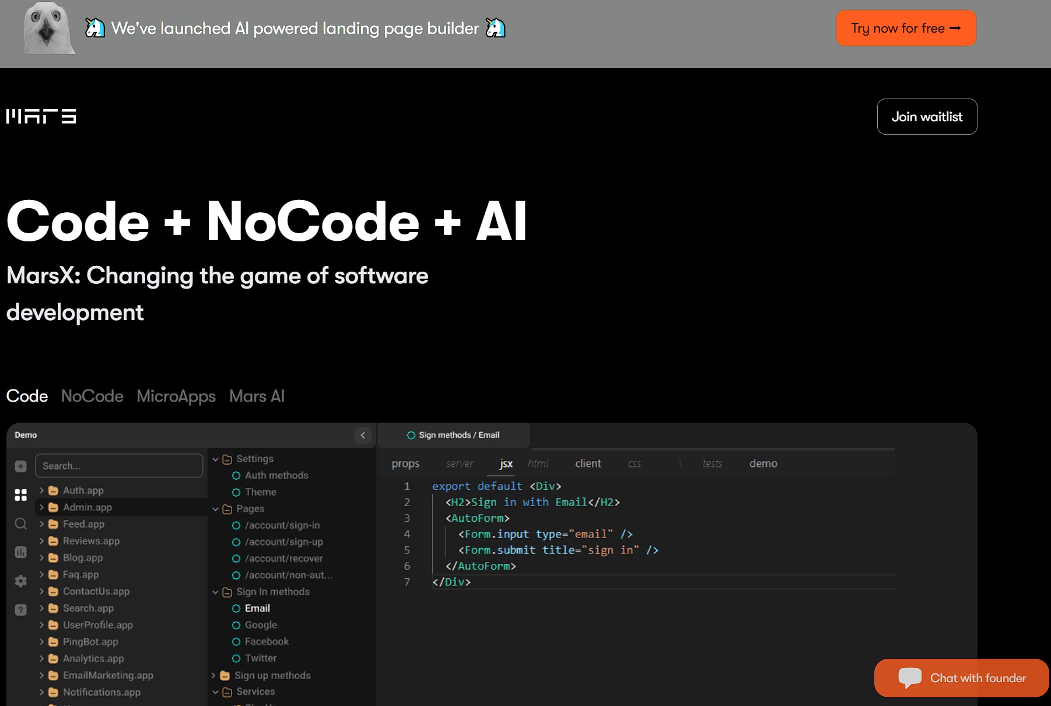Open the apps grid icon in sidebar
Screen dimensions: 1051x706
pyautogui.click(x=20, y=495)
